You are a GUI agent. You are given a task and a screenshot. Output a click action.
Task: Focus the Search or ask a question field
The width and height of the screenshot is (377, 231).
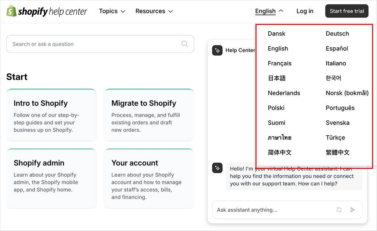tap(100, 44)
